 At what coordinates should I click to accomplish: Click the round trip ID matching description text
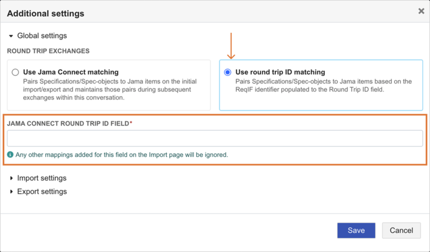point(323,85)
